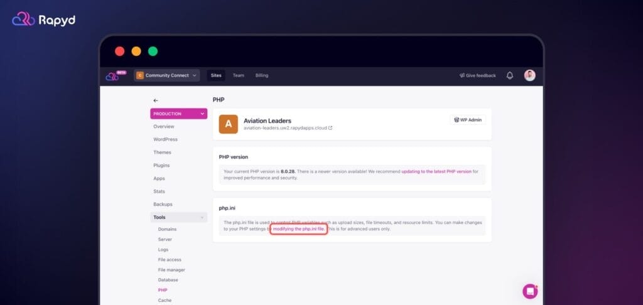The width and height of the screenshot is (643, 305).
Task: Expand the PRODUCTION environment dropdown
Action: coord(178,114)
